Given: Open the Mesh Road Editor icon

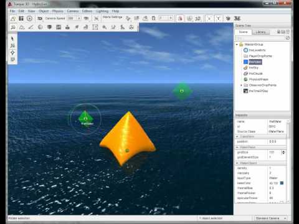Looking at the screenshot, I should [x=86, y=27].
